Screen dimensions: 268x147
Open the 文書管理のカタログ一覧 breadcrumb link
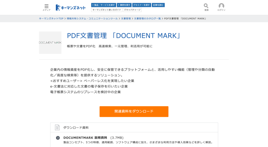point(147,19)
